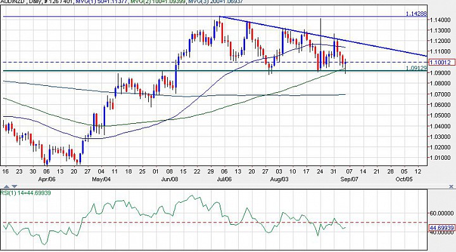Click the 1.14000 price axis label
The height and width of the screenshot is (252, 456).
pos(440,20)
